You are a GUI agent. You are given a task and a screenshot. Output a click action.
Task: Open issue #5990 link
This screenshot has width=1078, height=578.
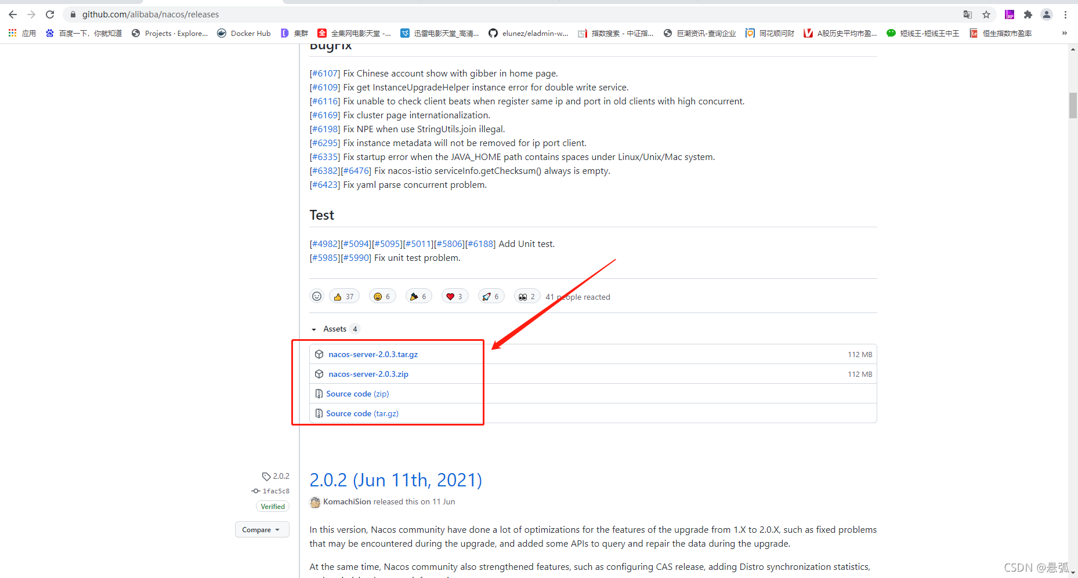(x=356, y=258)
